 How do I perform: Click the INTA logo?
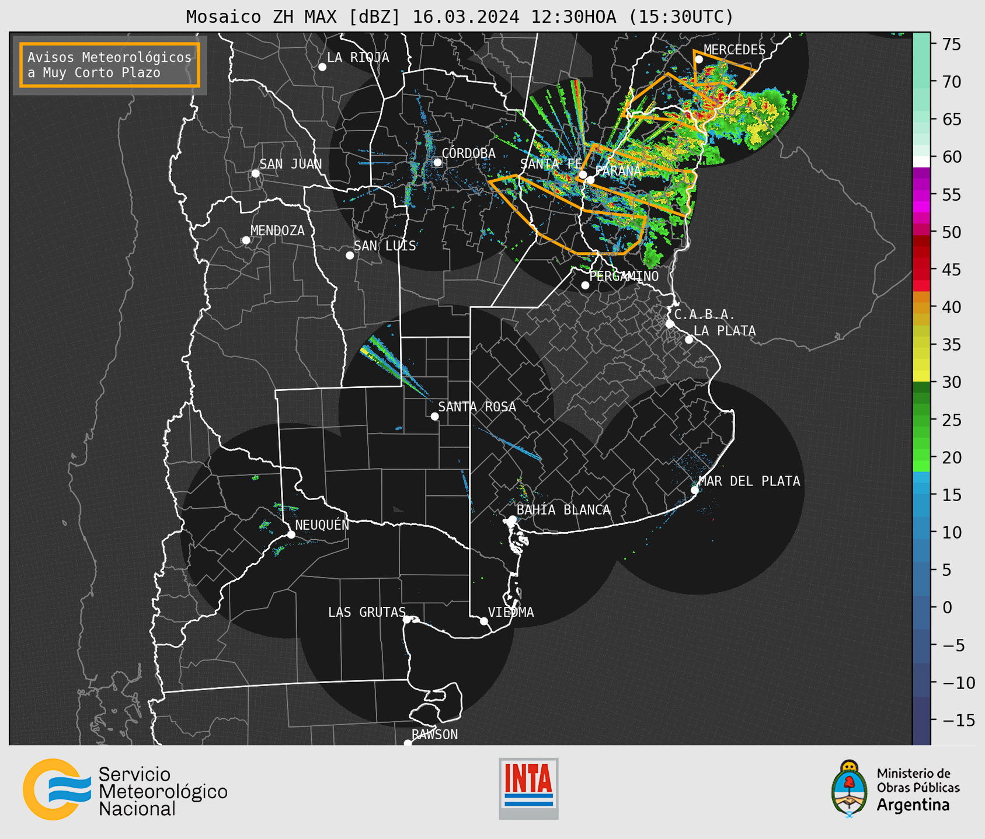528,788
